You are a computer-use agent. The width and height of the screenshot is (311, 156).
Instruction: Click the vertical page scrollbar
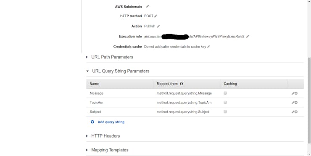tap(309, 99)
